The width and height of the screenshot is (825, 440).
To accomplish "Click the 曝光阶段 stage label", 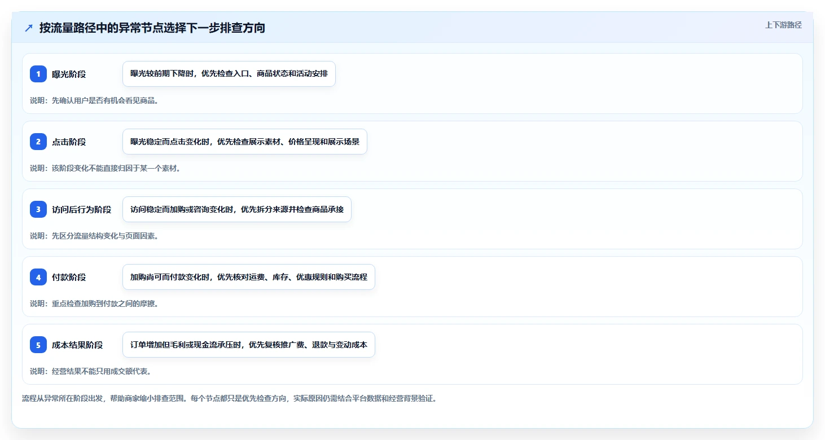I will tap(69, 74).
